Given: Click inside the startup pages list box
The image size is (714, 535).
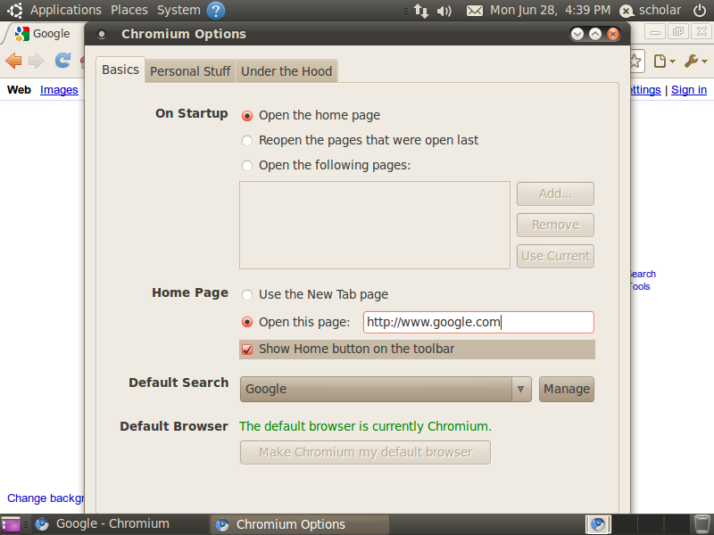Looking at the screenshot, I should point(375,226).
